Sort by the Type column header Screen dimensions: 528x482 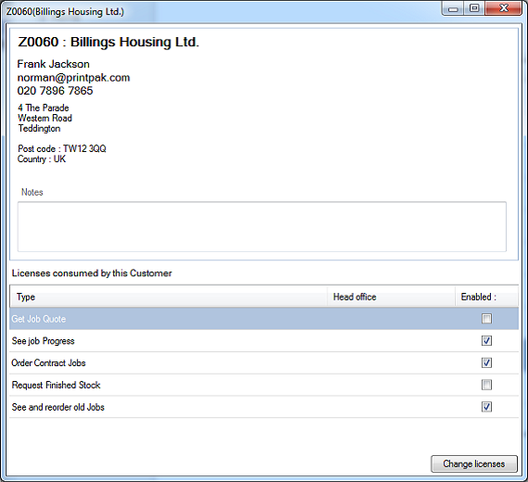pos(169,297)
